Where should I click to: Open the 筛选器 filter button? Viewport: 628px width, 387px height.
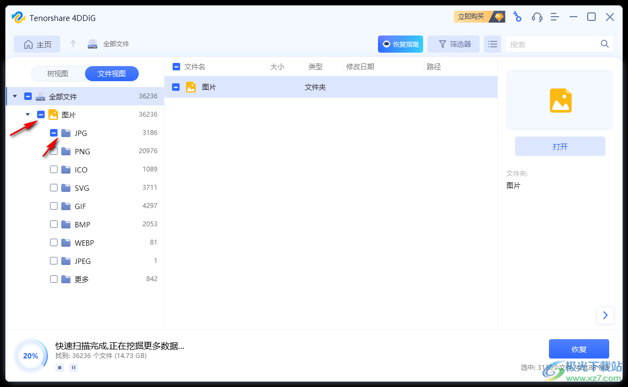453,44
